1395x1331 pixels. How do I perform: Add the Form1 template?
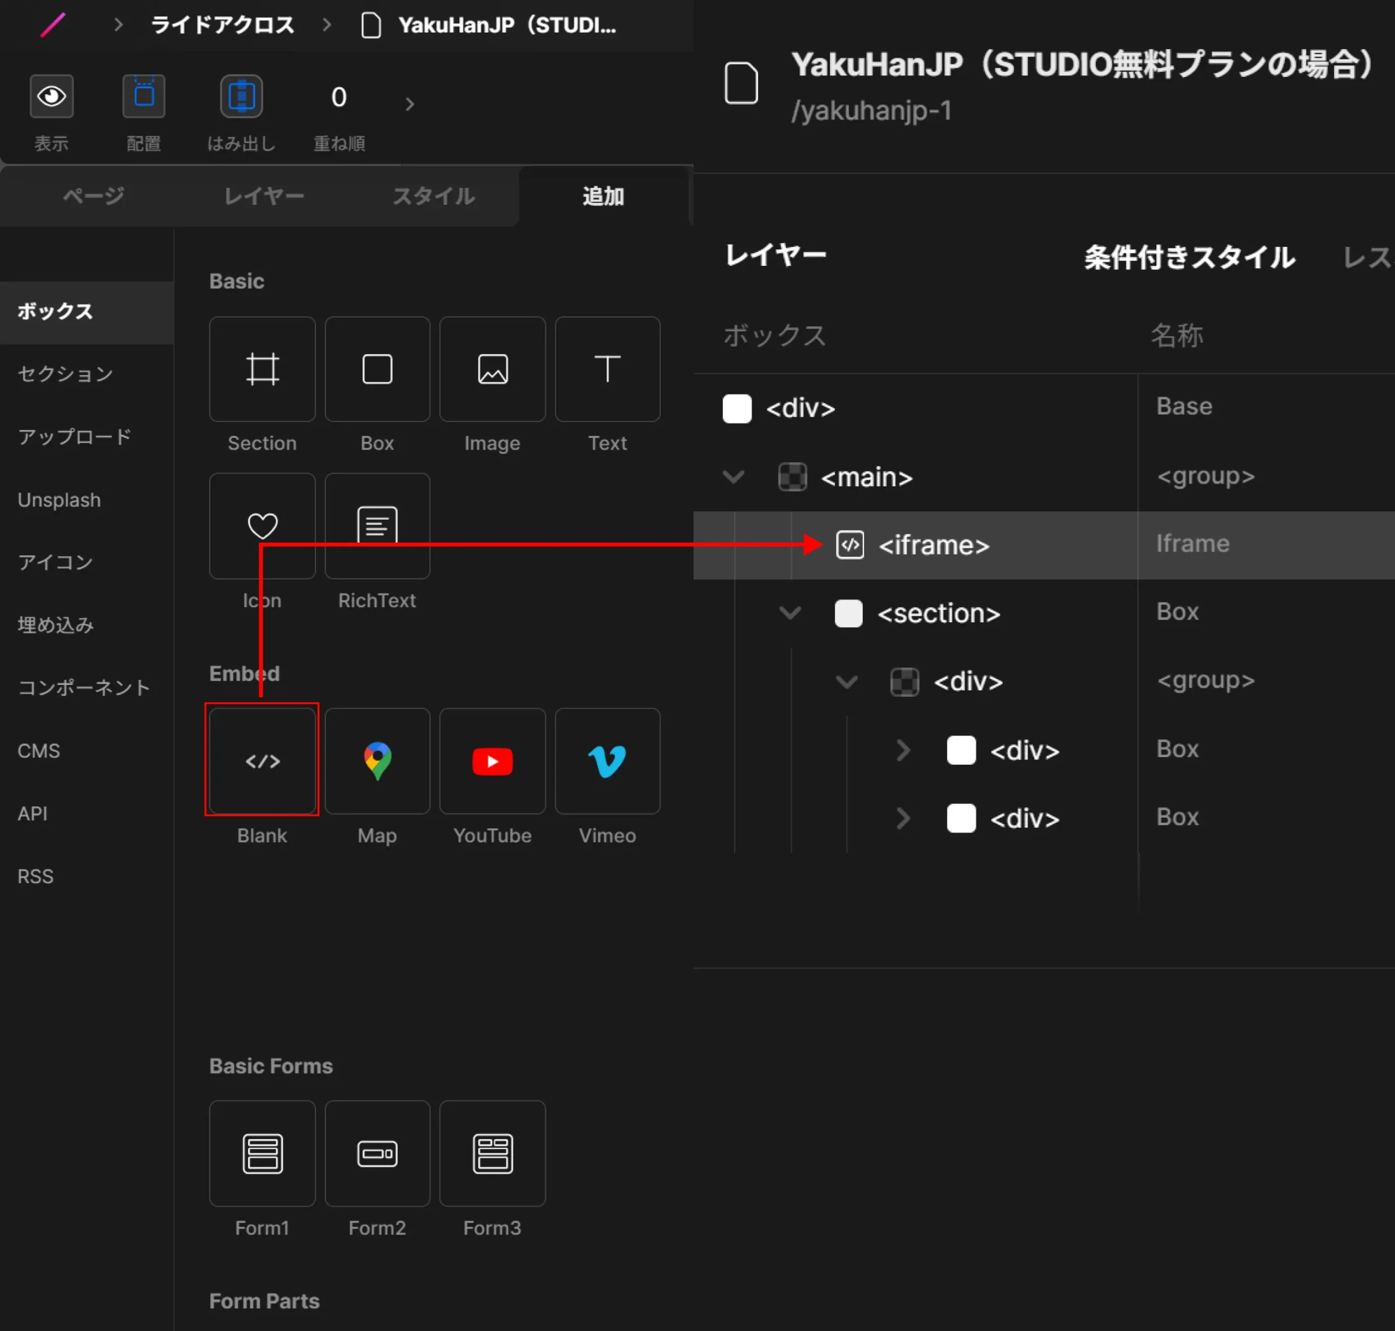[262, 1153]
